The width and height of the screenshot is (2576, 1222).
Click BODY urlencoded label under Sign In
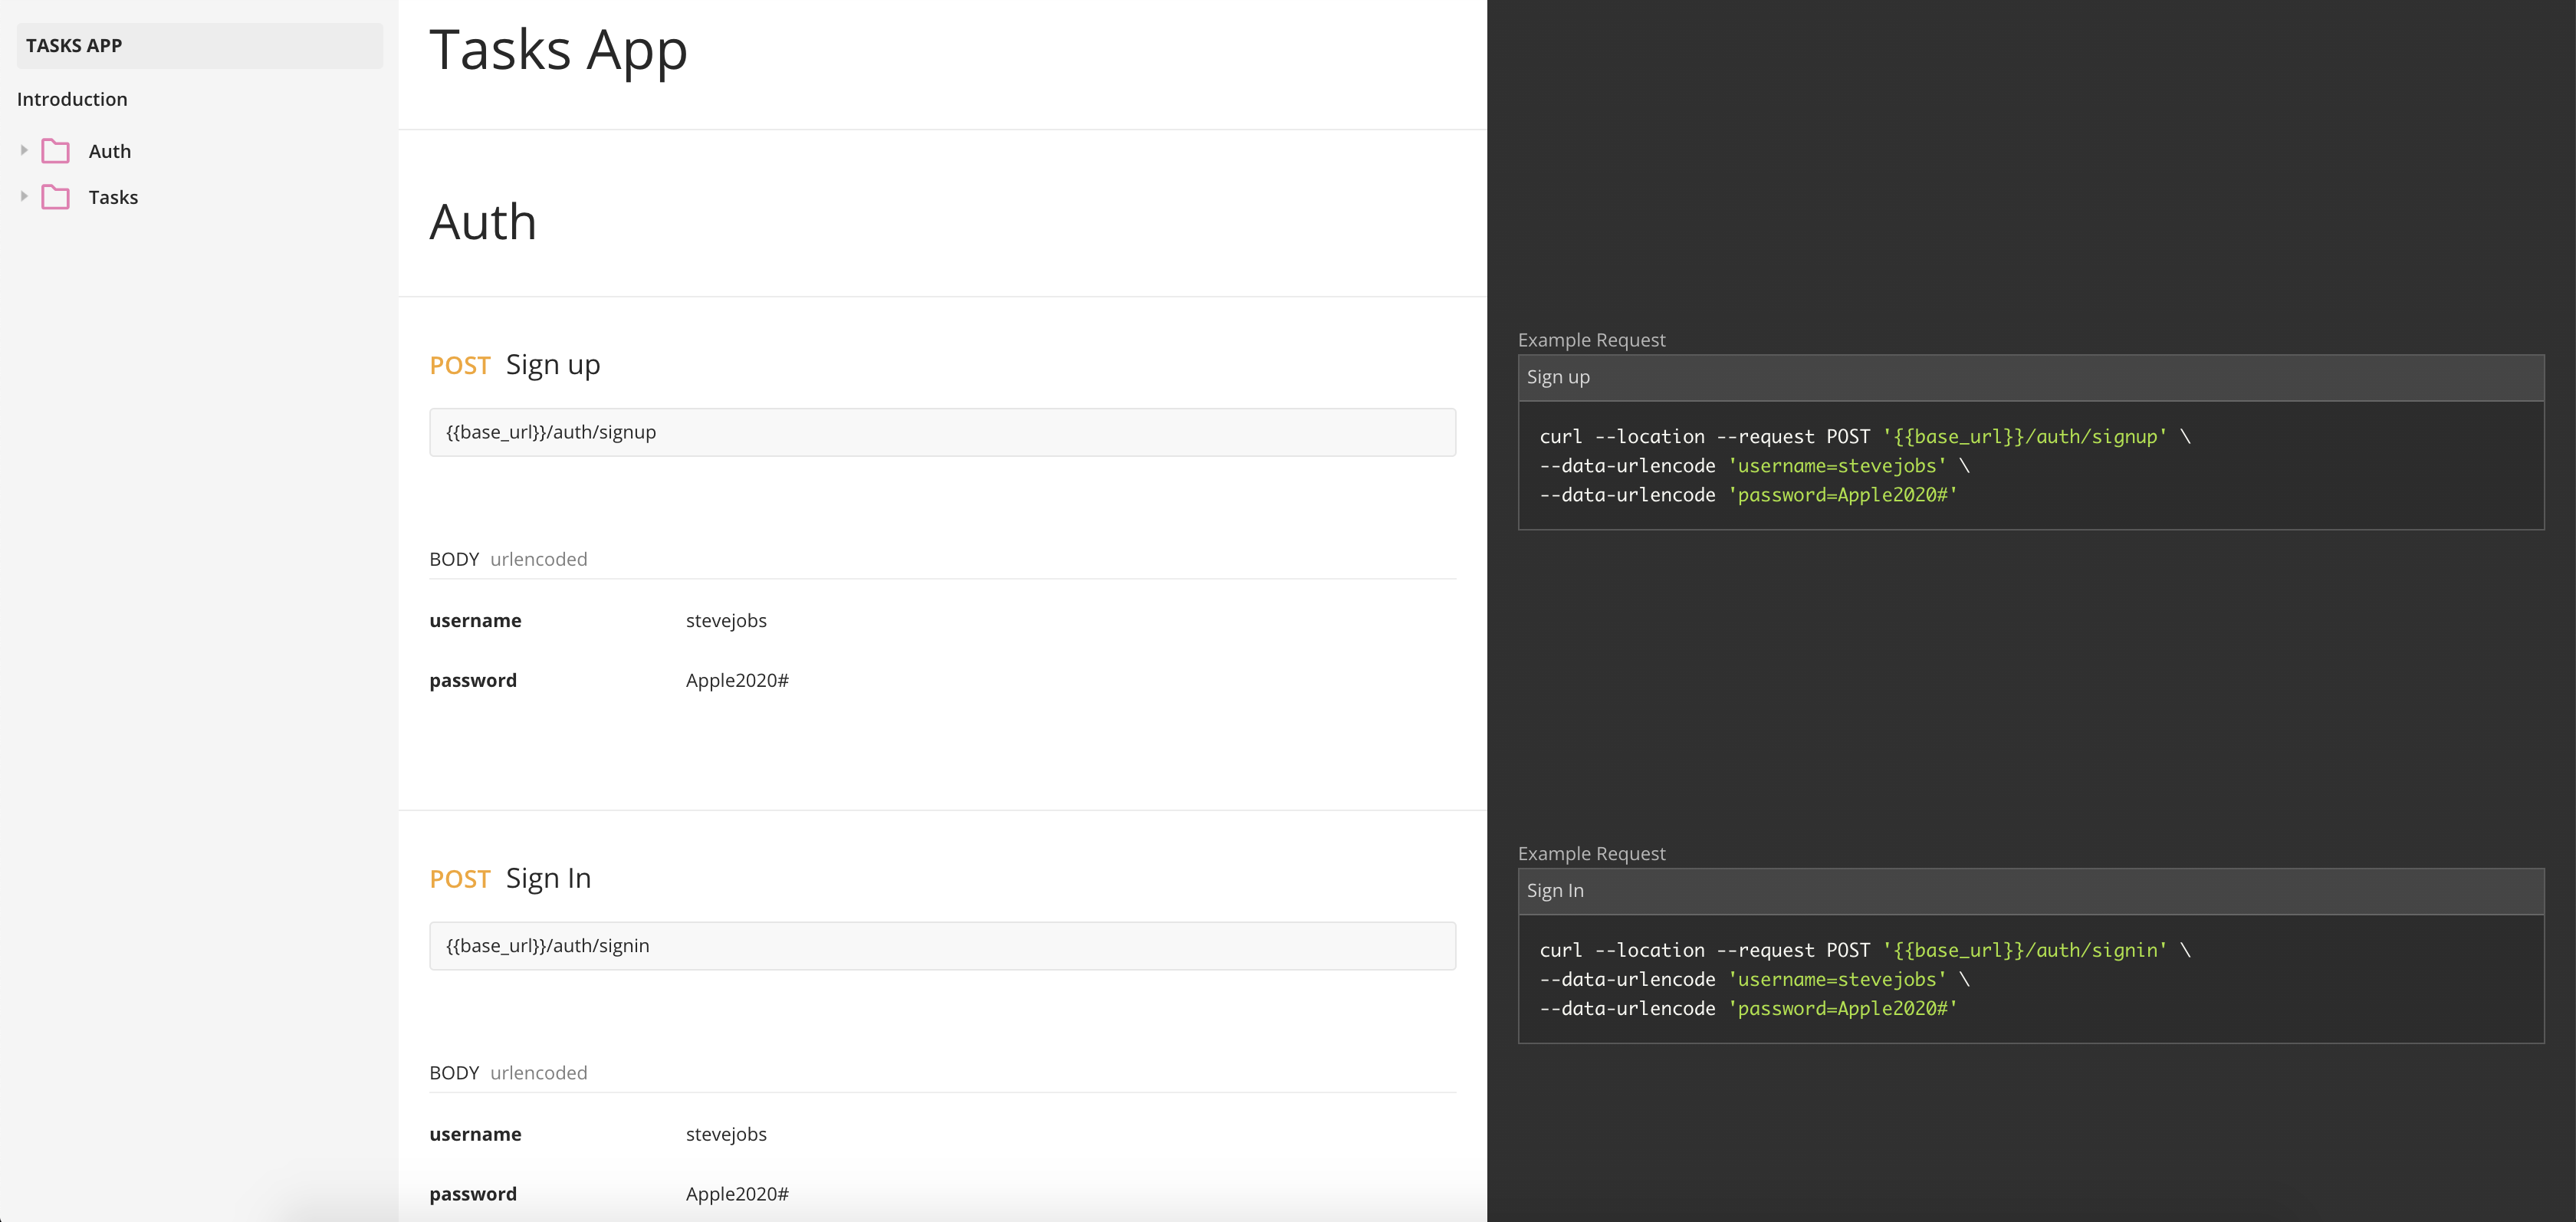508,1073
